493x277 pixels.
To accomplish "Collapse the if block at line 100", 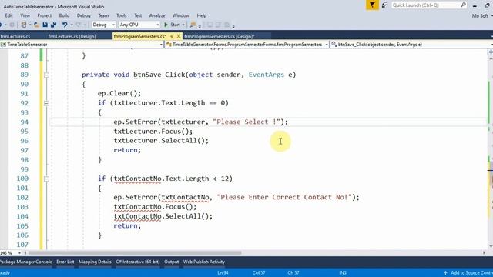I will (x=46, y=179).
